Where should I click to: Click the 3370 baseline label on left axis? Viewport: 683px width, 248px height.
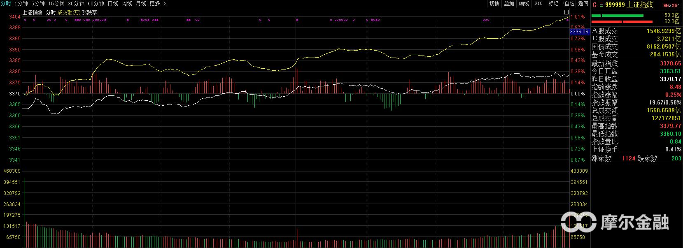click(15, 94)
